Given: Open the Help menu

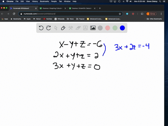Looking at the screenshot, I should tap(75, 1).
